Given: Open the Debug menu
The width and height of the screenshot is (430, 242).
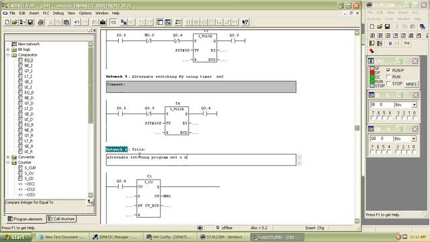Looking at the screenshot, I should [x=58, y=13].
